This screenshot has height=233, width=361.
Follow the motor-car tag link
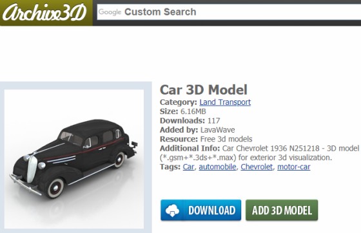click(294, 167)
